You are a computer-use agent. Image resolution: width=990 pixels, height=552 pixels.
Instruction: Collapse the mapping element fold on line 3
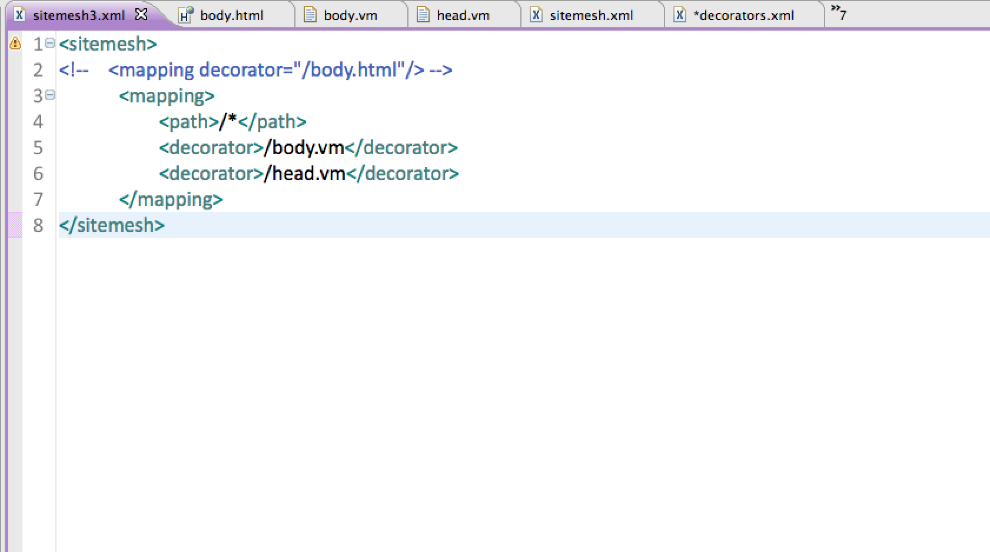[50, 95]
